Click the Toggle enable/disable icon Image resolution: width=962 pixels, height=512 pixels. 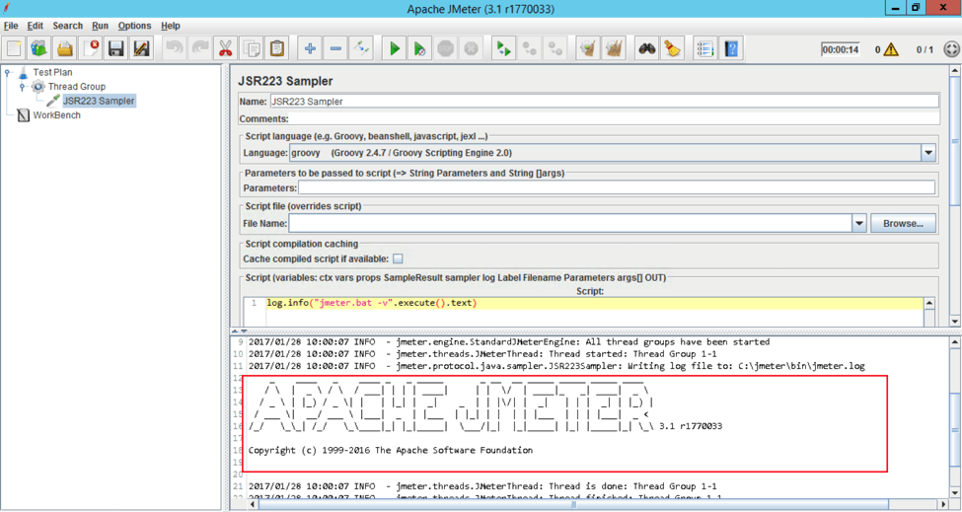[361, 48]
